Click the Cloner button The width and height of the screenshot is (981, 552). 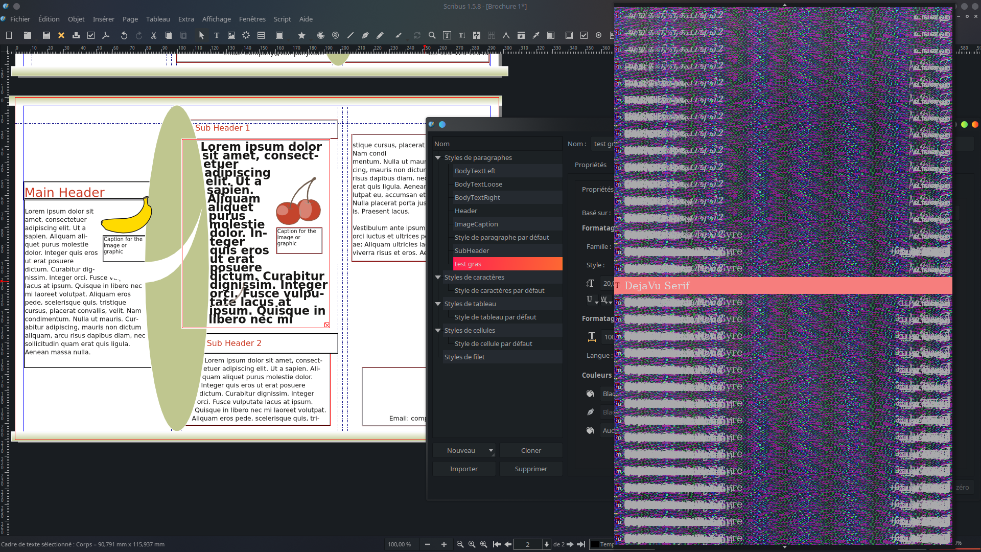[530, 451]
